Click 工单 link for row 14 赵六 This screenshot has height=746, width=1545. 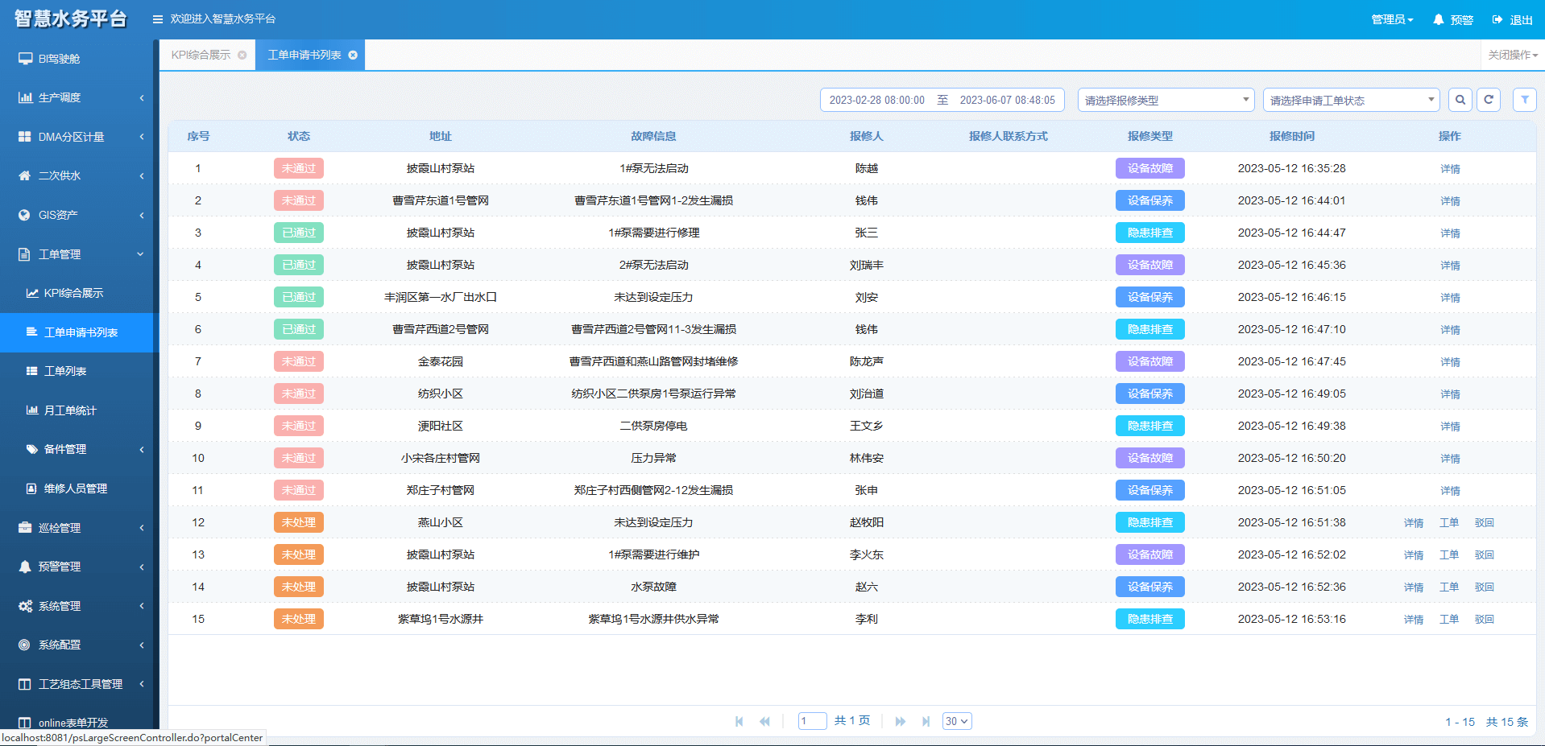(1449, 587)
